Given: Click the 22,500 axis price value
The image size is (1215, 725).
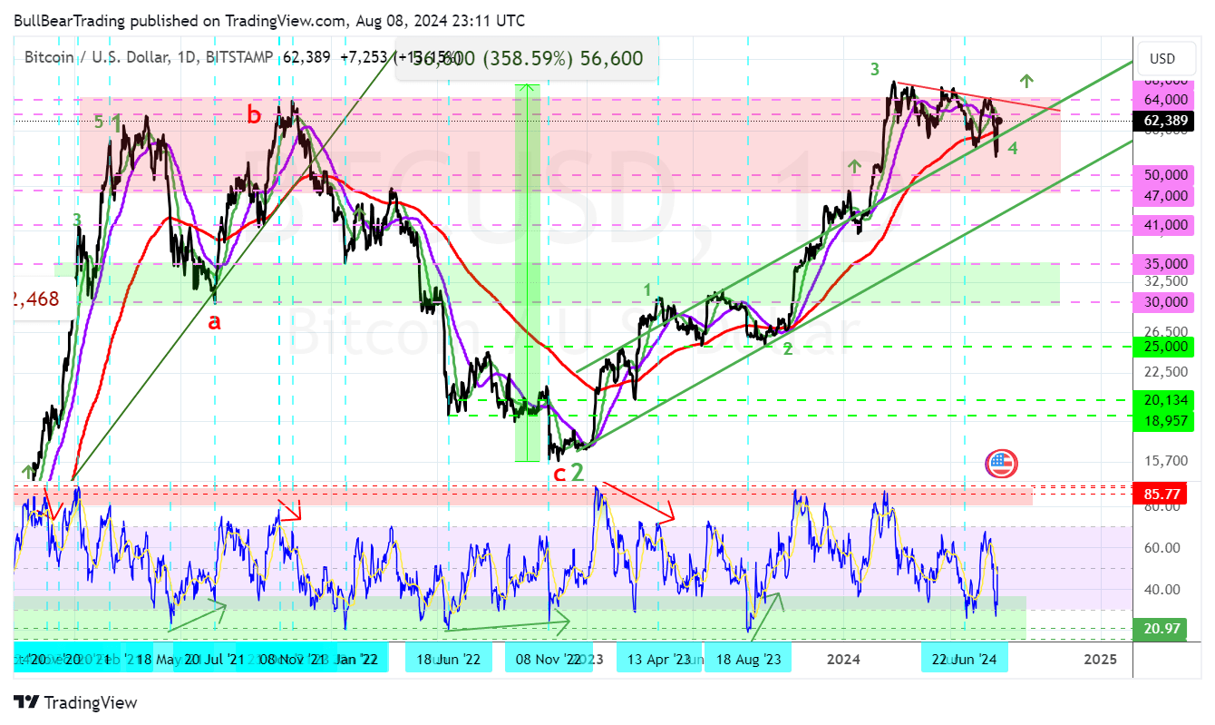Looking at the screenshot, I should point(1166,371).
